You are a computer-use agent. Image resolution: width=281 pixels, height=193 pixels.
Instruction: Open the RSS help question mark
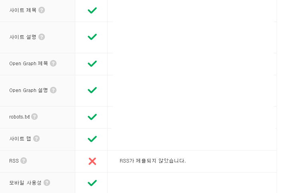24,161
